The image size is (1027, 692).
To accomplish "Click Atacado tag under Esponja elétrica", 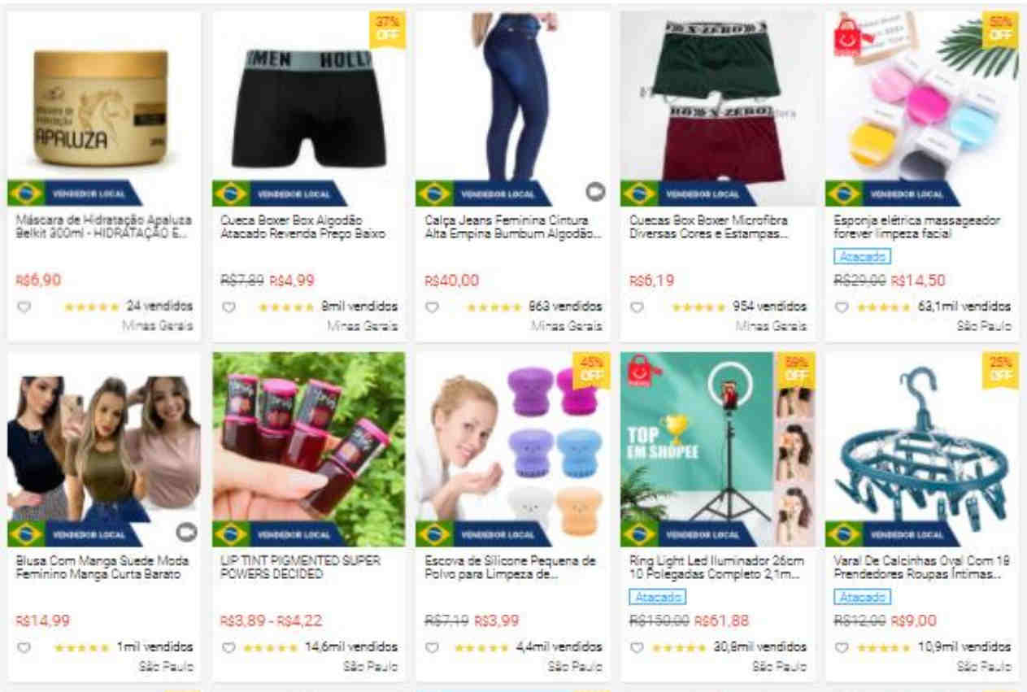I will (862, 257).
